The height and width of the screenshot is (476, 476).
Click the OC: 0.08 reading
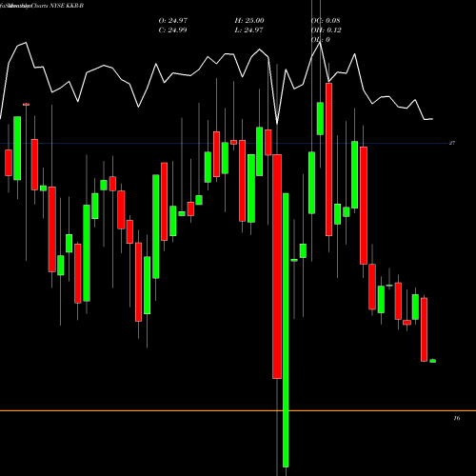click(x=326, y=21)
